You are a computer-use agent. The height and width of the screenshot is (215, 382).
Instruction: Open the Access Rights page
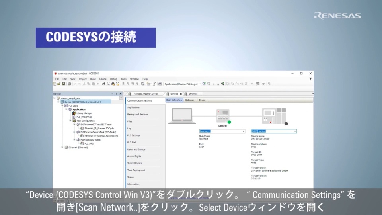tap(134, 156)
